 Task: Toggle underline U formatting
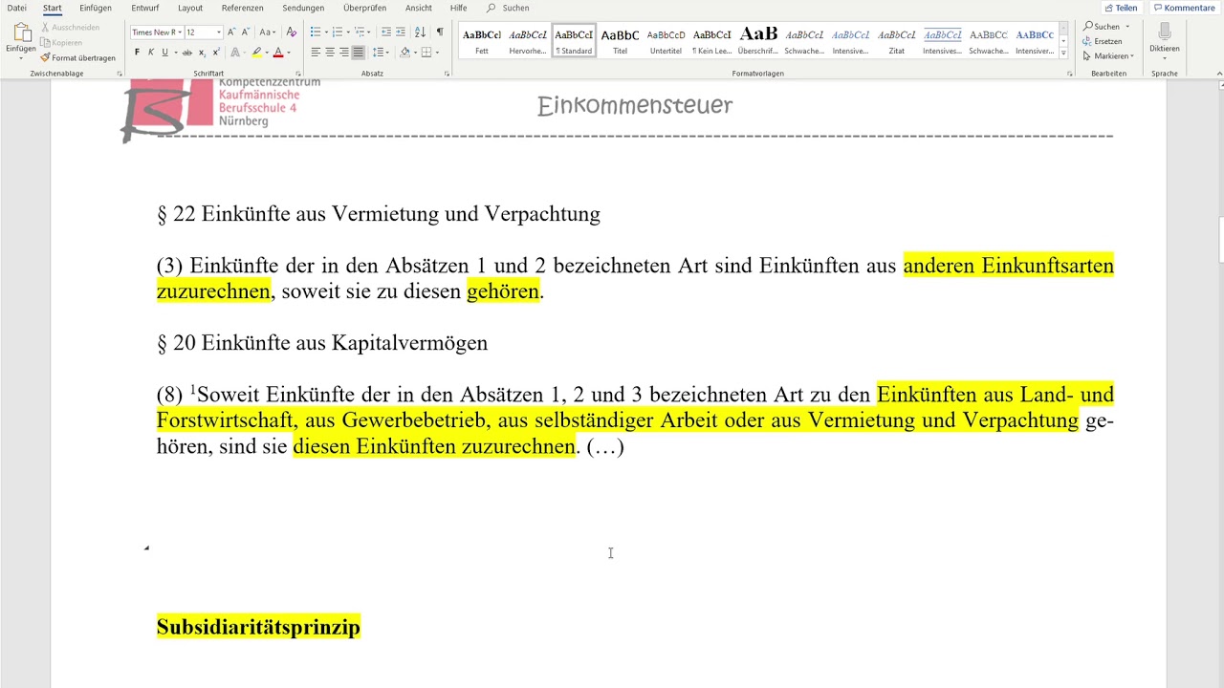tap(164, 53)
